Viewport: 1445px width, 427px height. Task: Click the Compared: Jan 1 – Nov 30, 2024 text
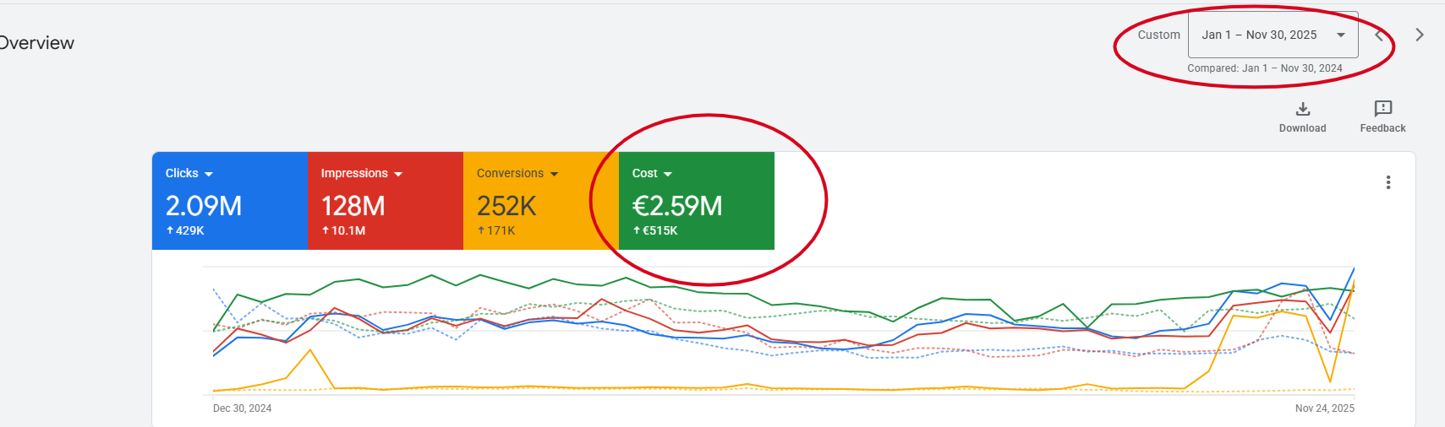pos(1265,68)
